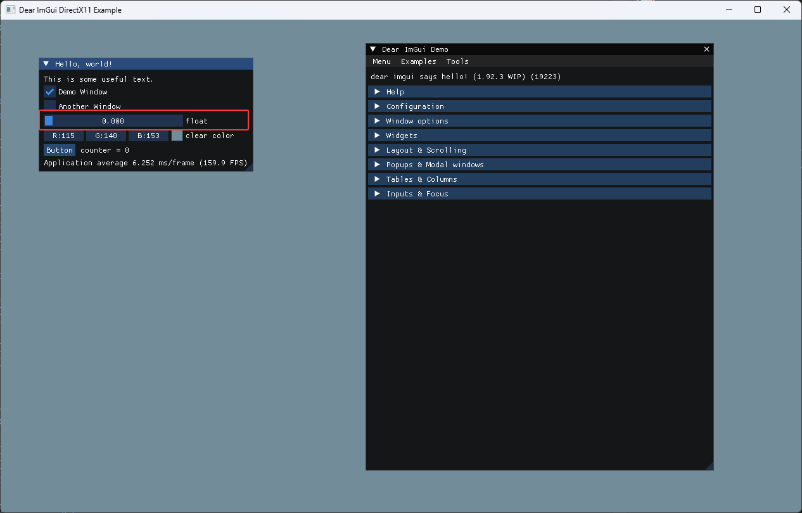Open the Examples menu
This screenshot has height=513, width=802.
pyautogui.click(x=419, y=61)
